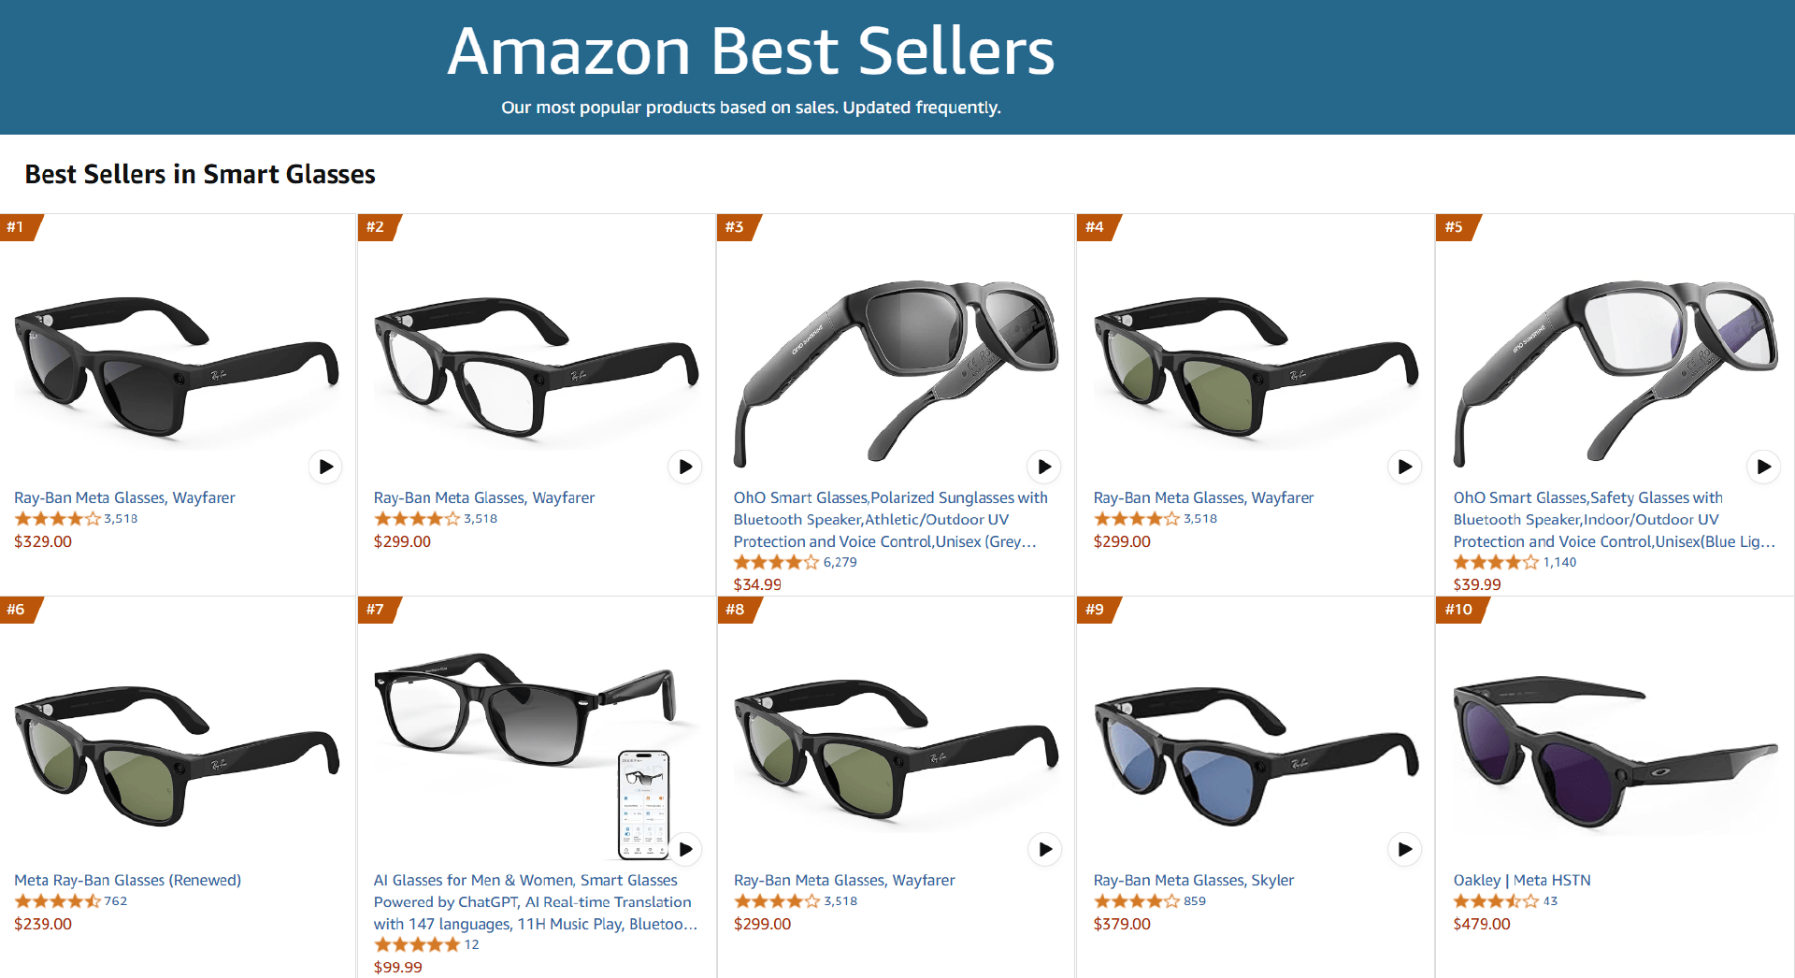This screenshot has height=978, width=1795.
Task: Play video for #7 AI Glasses
Action: (685, 849)
